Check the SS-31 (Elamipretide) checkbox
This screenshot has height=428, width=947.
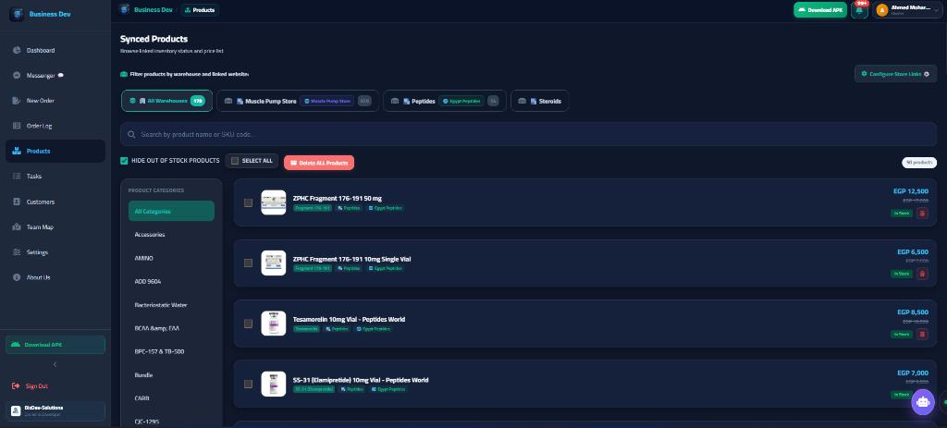(248, 384)
